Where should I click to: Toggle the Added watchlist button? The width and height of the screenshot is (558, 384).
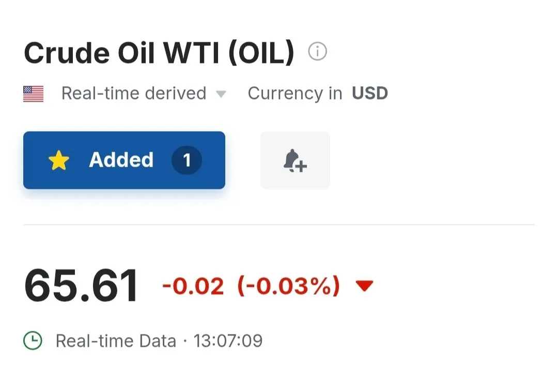tap(124, 161)
